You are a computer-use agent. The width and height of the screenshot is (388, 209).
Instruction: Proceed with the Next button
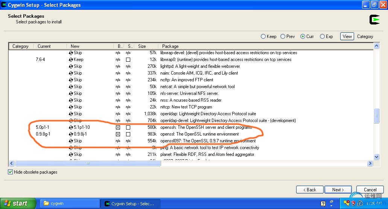click(338, 190)
